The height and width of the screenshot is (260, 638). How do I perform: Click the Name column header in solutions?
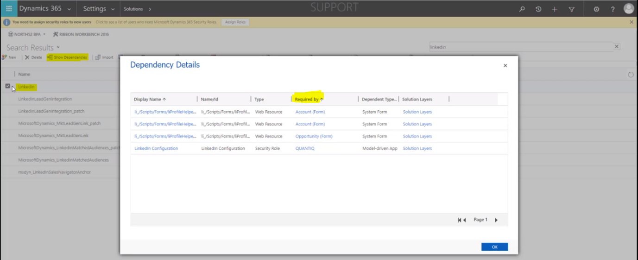click(x=24, y=74)
